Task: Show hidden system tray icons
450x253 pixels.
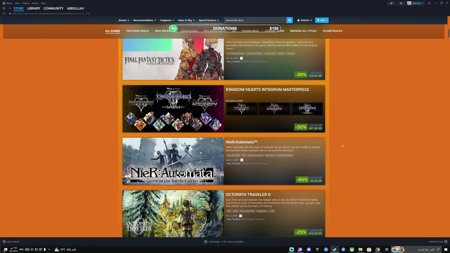Action: click(x=49, y=249)
